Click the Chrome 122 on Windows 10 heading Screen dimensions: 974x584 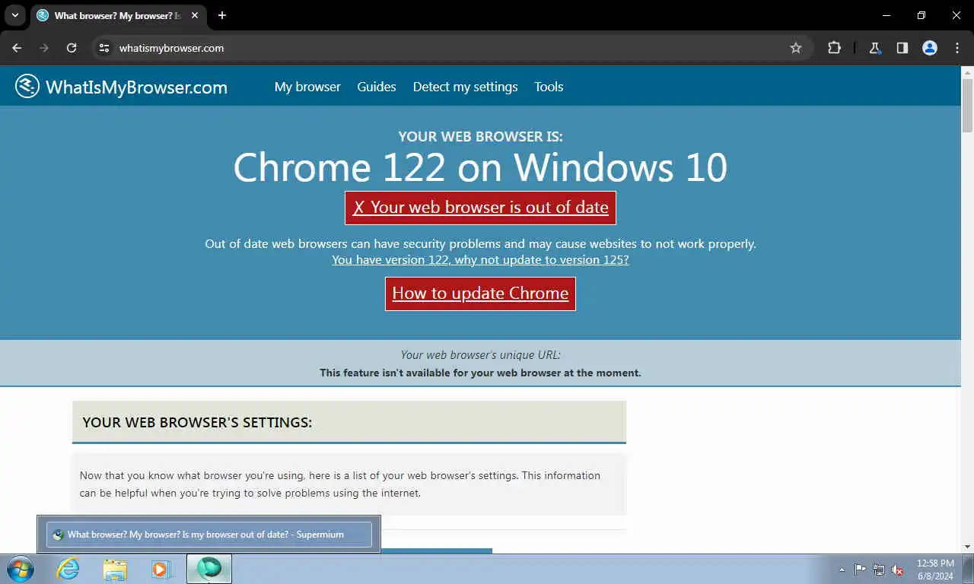480,167
